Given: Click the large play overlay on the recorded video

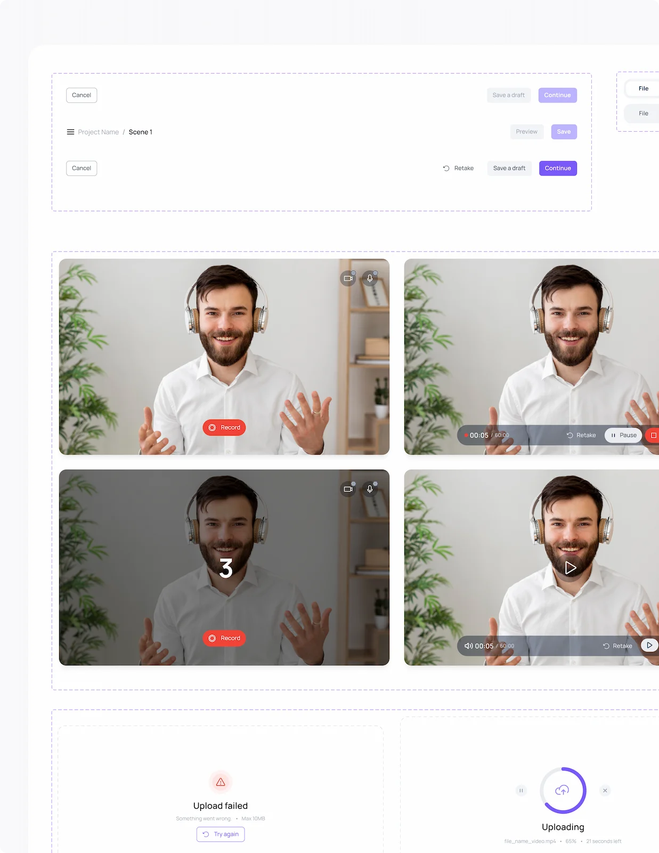Looking at the screenshot, I should pyautogui.click(x=570, y=568).
